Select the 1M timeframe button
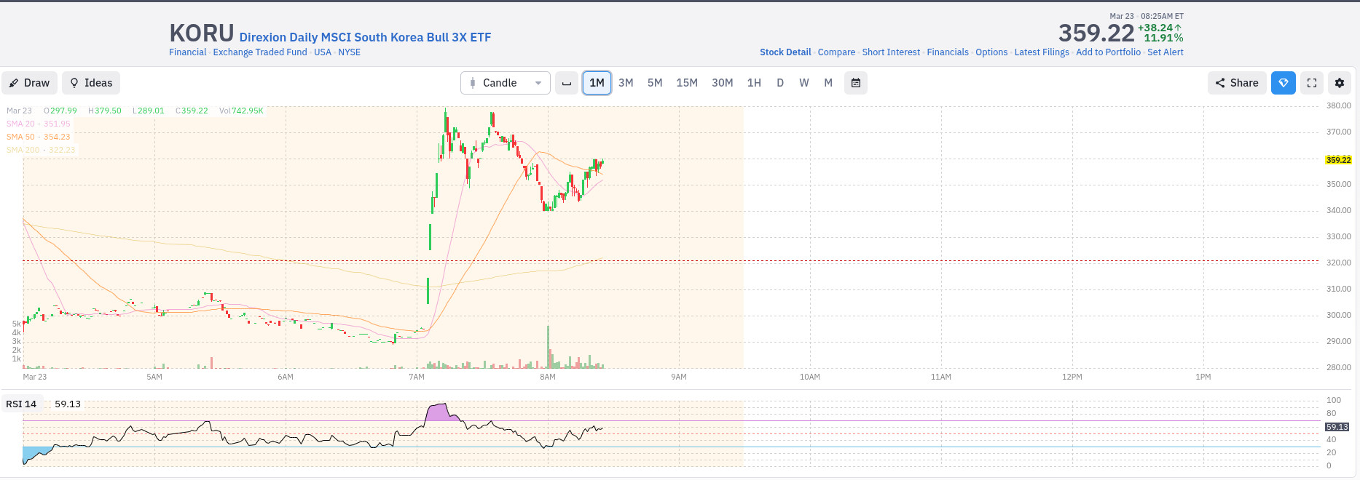 pos(597,83)
